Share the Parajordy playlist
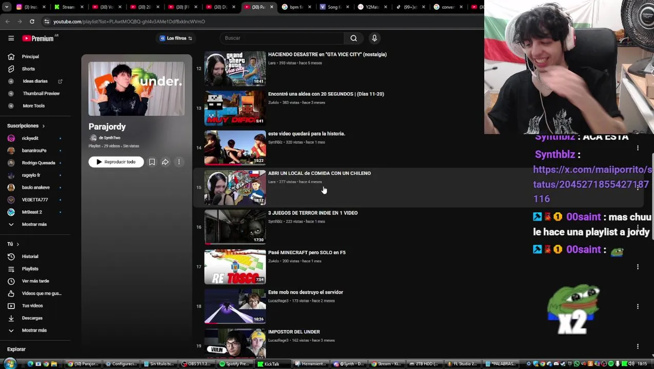 click(165, 162)
